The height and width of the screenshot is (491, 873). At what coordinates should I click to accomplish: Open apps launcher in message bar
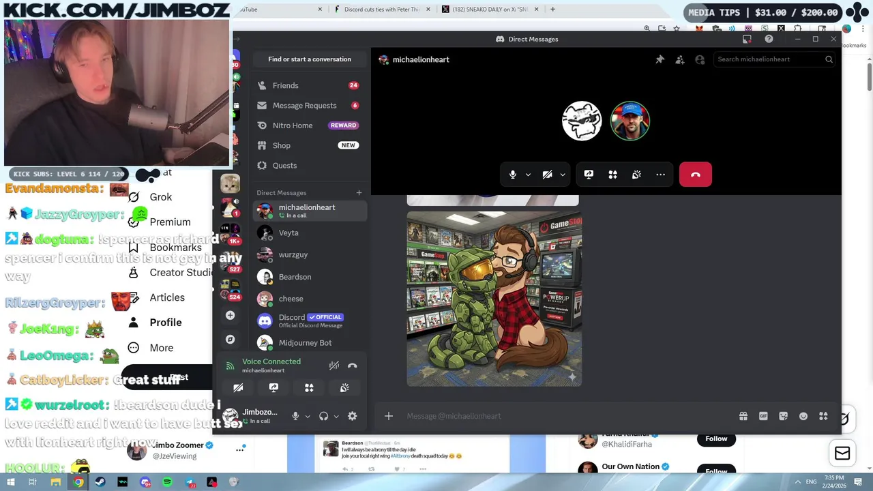[x=823, y=416]
